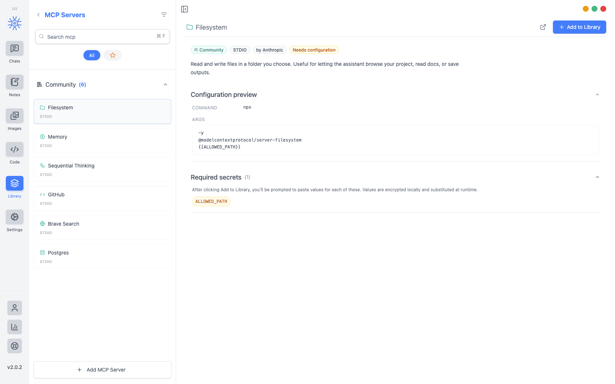Click the ALLOWED_PATH secret chip

[211, 202]
